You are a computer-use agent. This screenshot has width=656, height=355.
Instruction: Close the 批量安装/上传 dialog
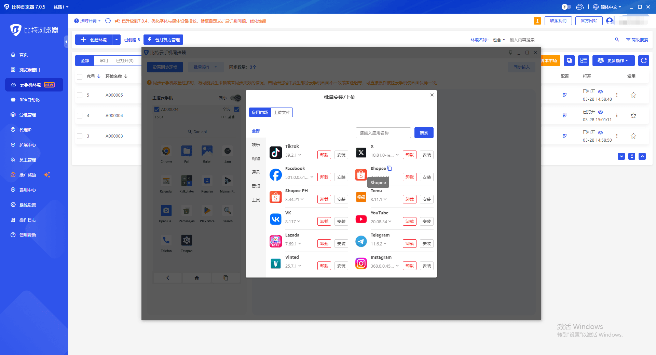coord(432,95)
